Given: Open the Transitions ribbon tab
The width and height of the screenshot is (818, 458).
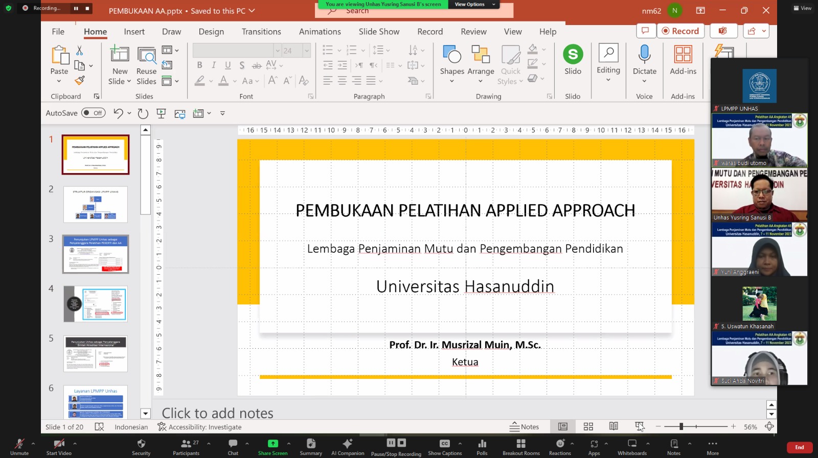Looking at the screenshot, I should (261, 32).
